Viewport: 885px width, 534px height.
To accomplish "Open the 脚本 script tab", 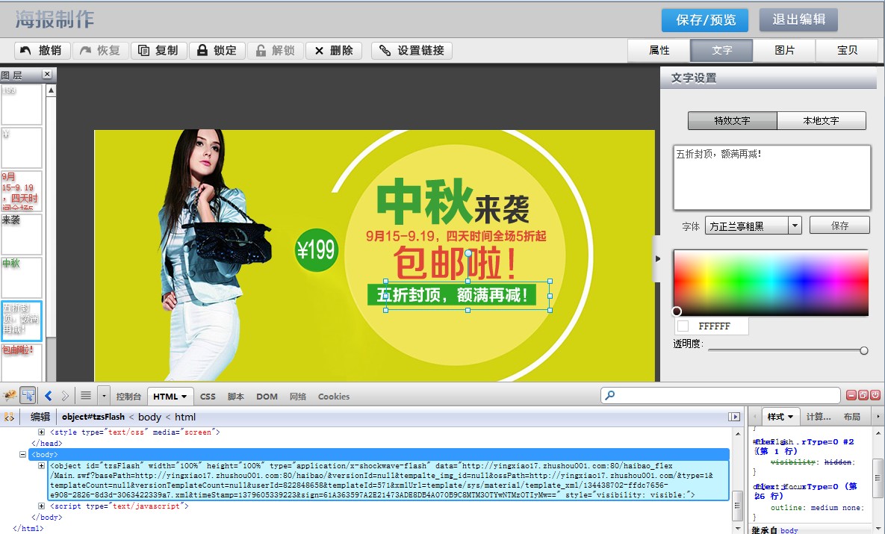I will coord(236,397).
